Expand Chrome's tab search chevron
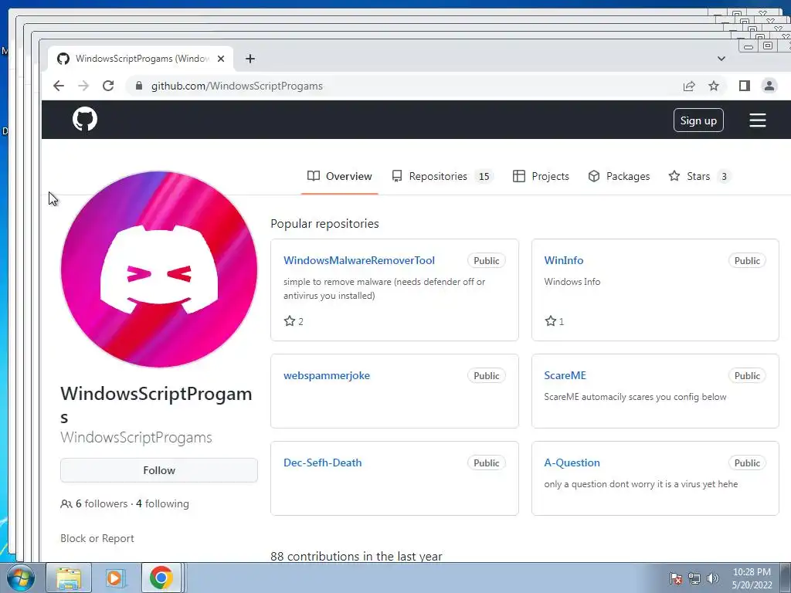 [x=721, y=59]
